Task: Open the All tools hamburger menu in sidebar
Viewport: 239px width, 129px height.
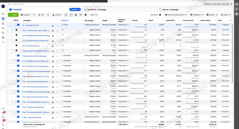Action: (3, 42)
